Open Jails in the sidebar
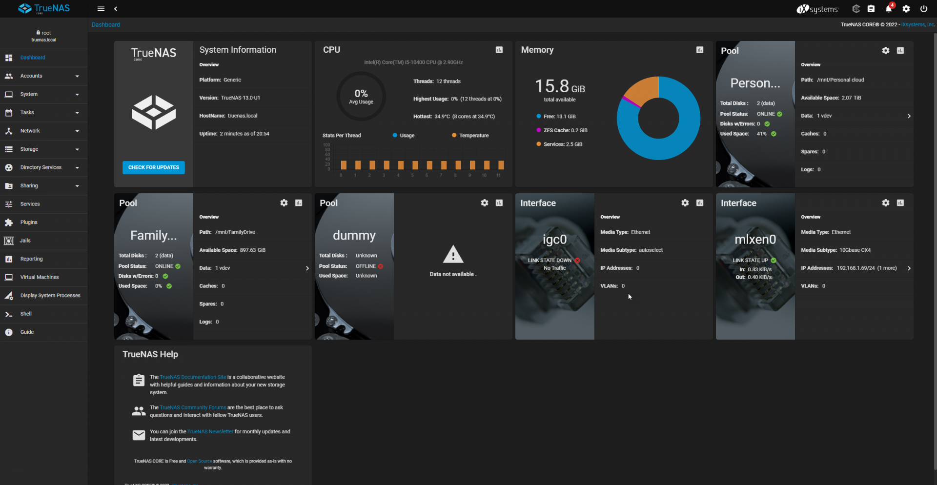This screenshot has height=485, width=937. click(x=44, y=241)
